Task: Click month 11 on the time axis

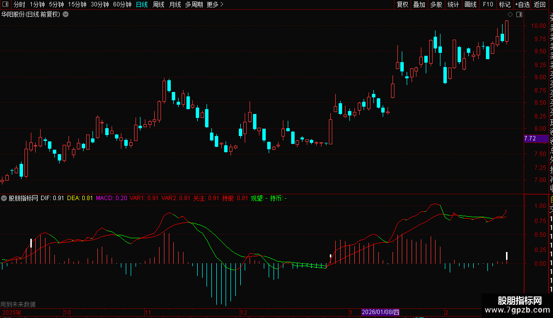Action: 148,312
